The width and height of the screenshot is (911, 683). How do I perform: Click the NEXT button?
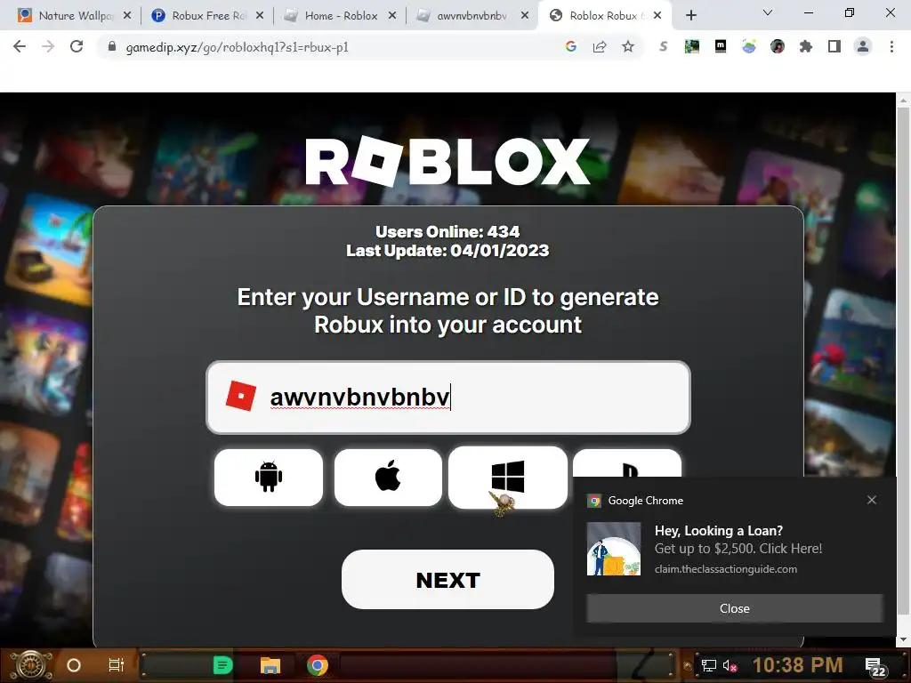pyautogui.click(x=448, y=580)
